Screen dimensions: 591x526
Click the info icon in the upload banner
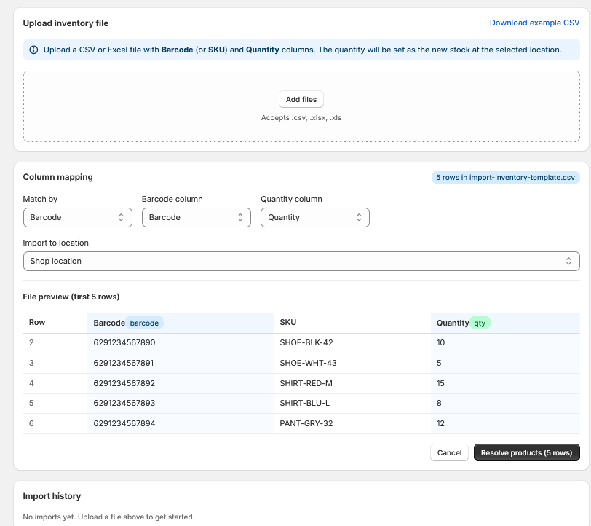[33, 50]
